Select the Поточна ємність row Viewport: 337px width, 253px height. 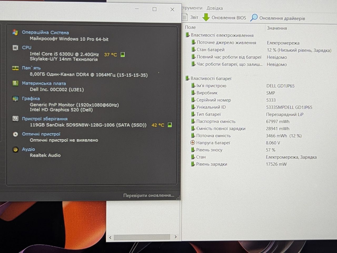pyautogui.click(x=246, y=136)
